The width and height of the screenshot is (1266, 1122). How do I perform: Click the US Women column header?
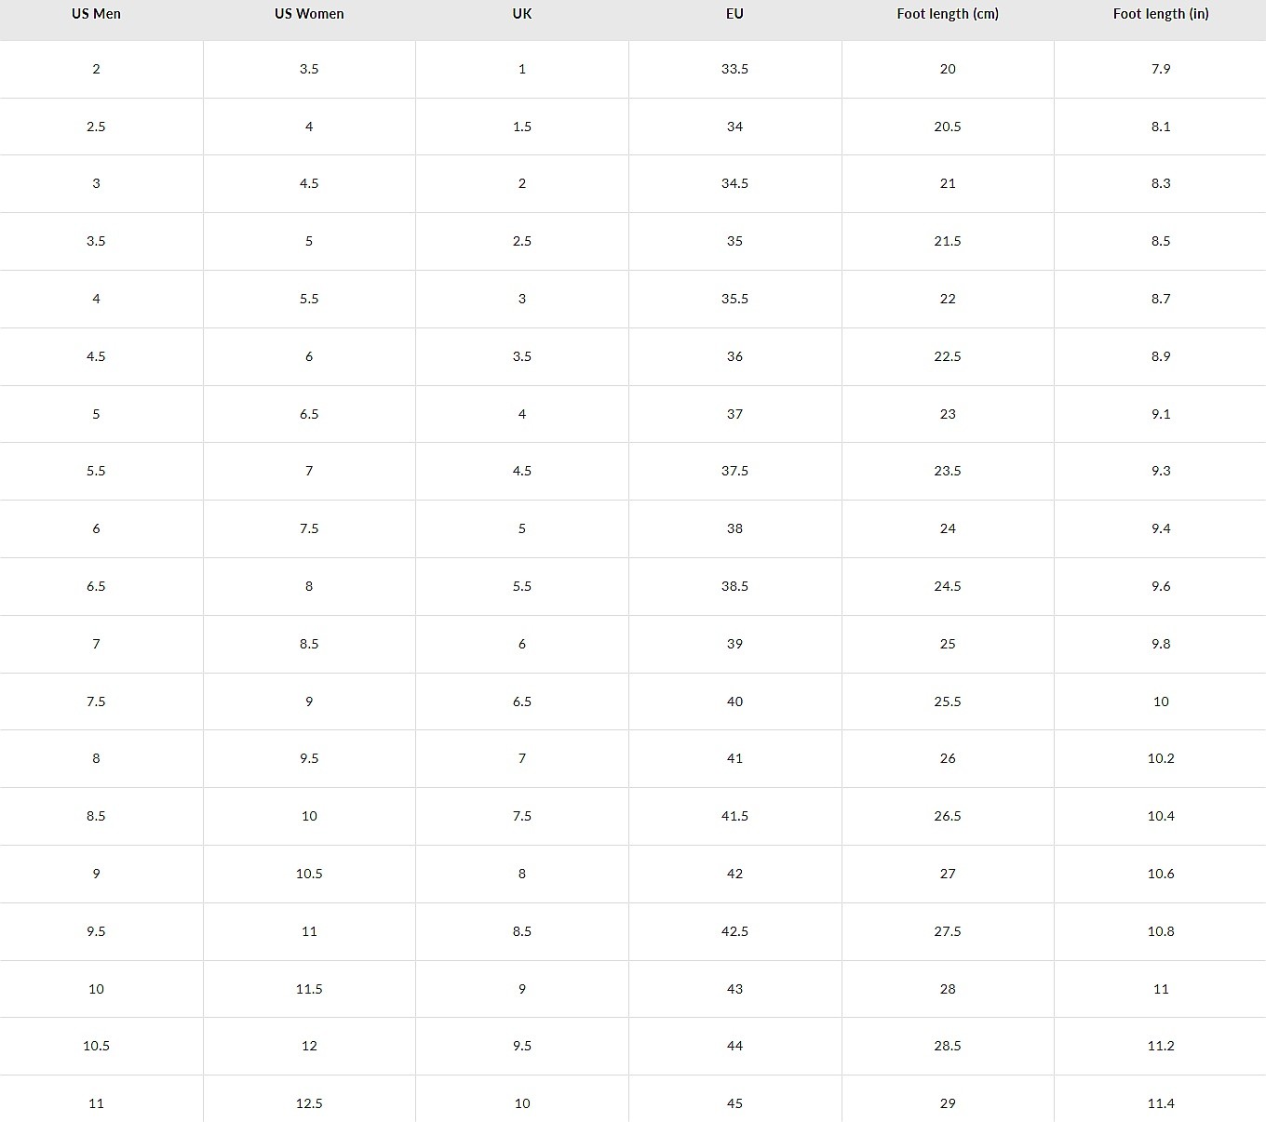point(309,14)
